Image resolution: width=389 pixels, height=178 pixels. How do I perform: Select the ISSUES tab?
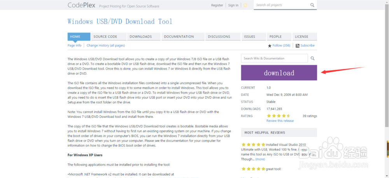(254, 36)
